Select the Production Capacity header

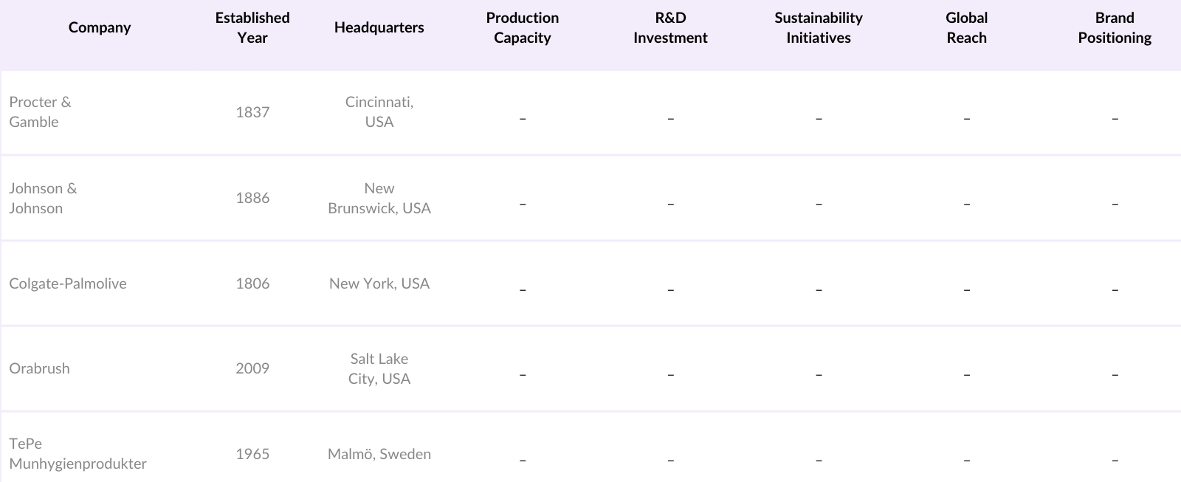pyautogui.click(x=523, y=28)
